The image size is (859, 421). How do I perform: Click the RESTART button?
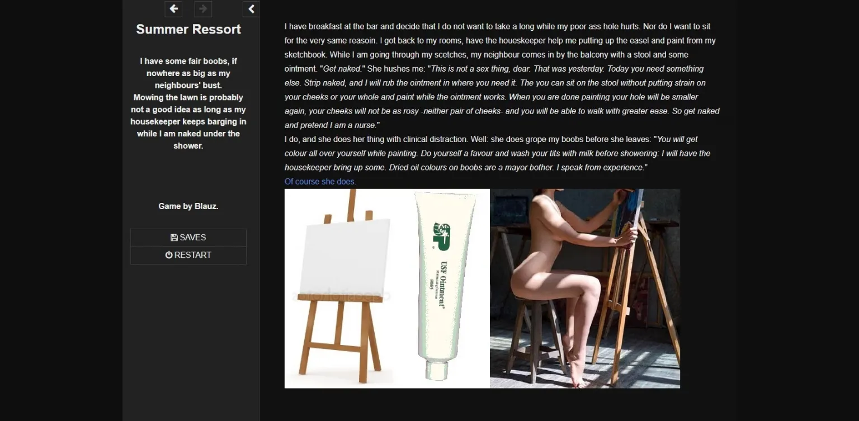pyautogui.click(x=188, y=255)
